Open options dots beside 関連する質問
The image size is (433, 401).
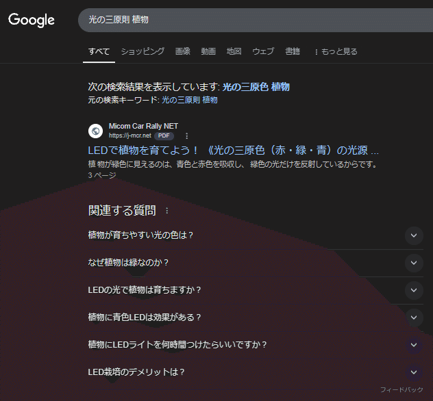166,211
